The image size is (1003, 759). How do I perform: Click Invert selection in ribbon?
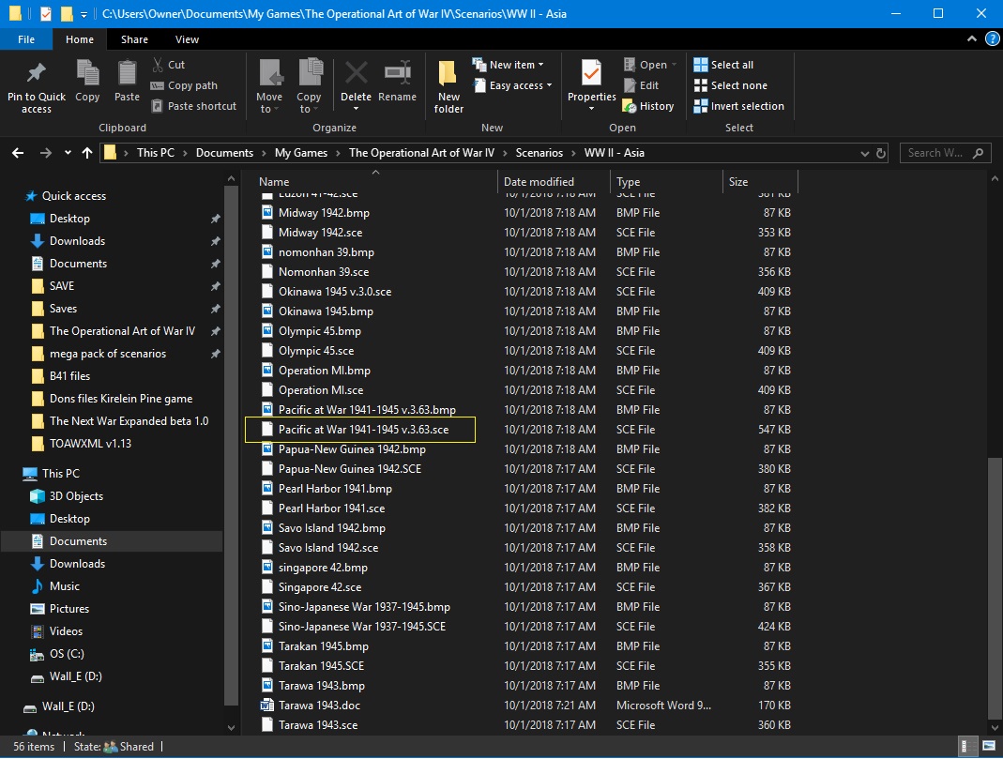coord(738,106)
